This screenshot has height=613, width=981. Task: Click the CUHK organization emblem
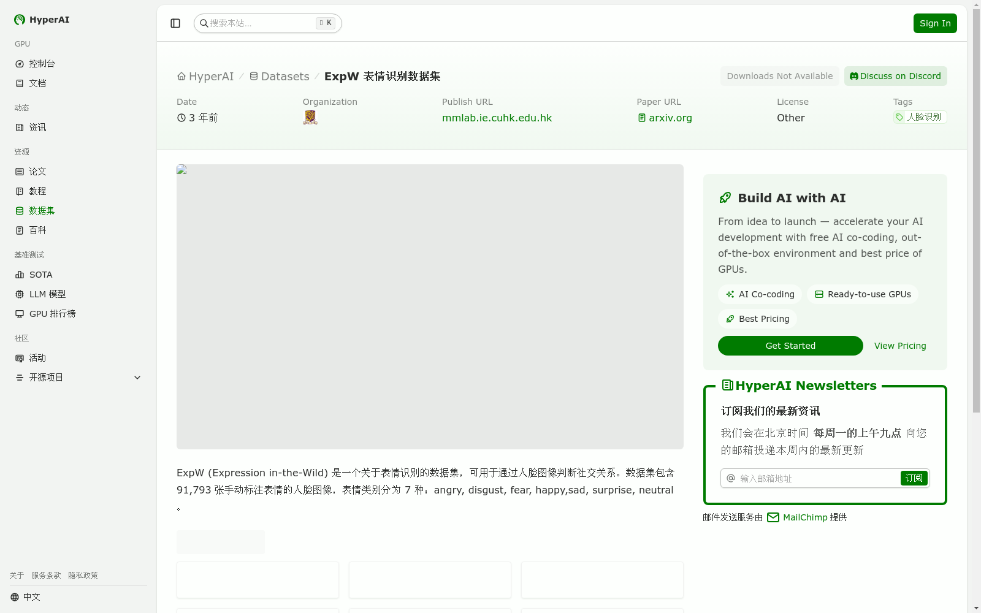click(310, 118)
